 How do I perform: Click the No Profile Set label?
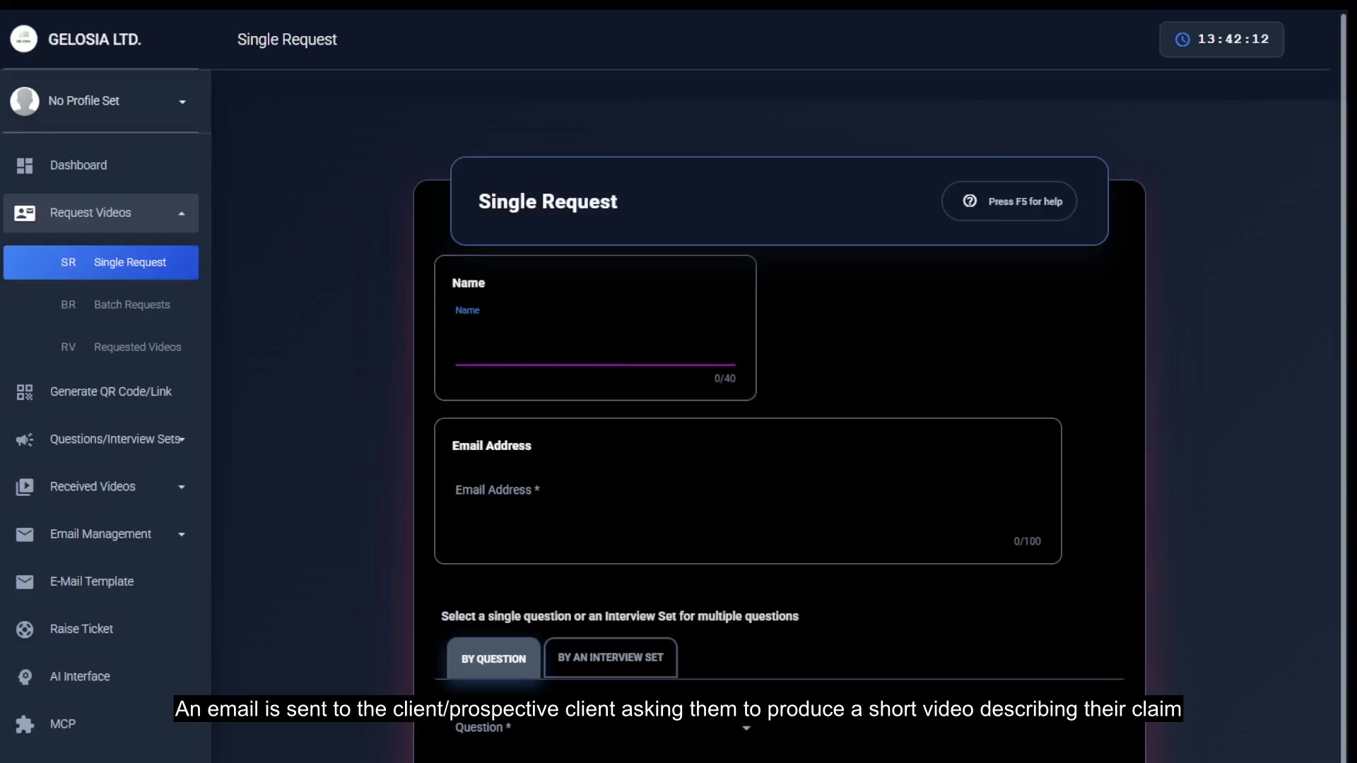pos(83,101)
